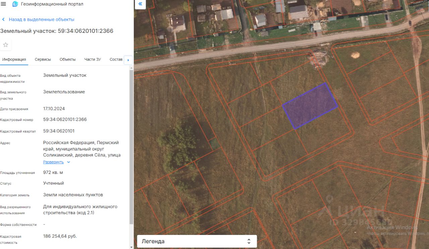Click cadastral number 59:34:0620101:2366 value
This screenshot has width=429, height=249.
[65, 120]
